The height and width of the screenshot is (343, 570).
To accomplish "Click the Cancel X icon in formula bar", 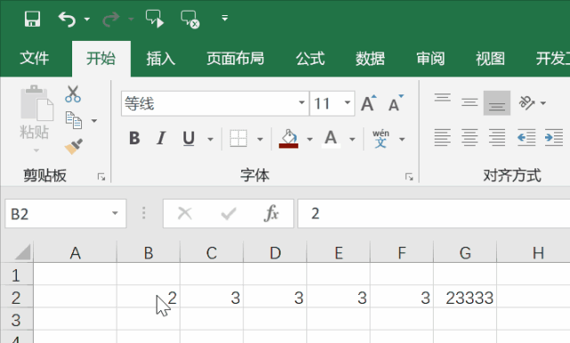I will 184,214.
